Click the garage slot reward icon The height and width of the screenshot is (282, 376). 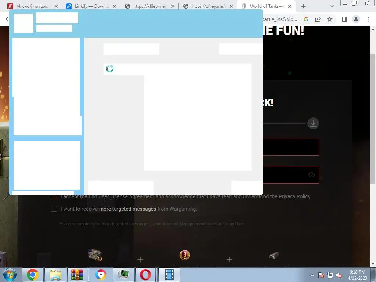tap(274, 255)
